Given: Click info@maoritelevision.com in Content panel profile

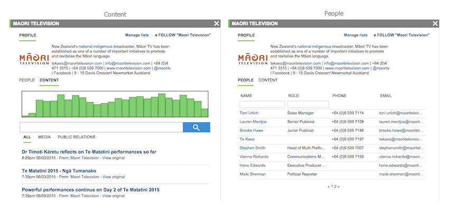Looking at the screenshot, I should (128, 63).
